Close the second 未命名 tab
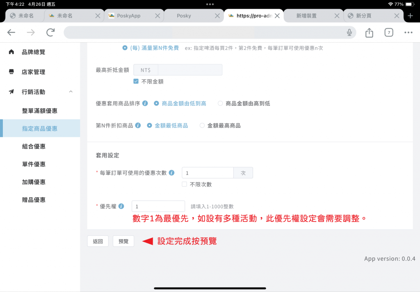This screenshot has width=420, height=292. click(x=98, y=16)
